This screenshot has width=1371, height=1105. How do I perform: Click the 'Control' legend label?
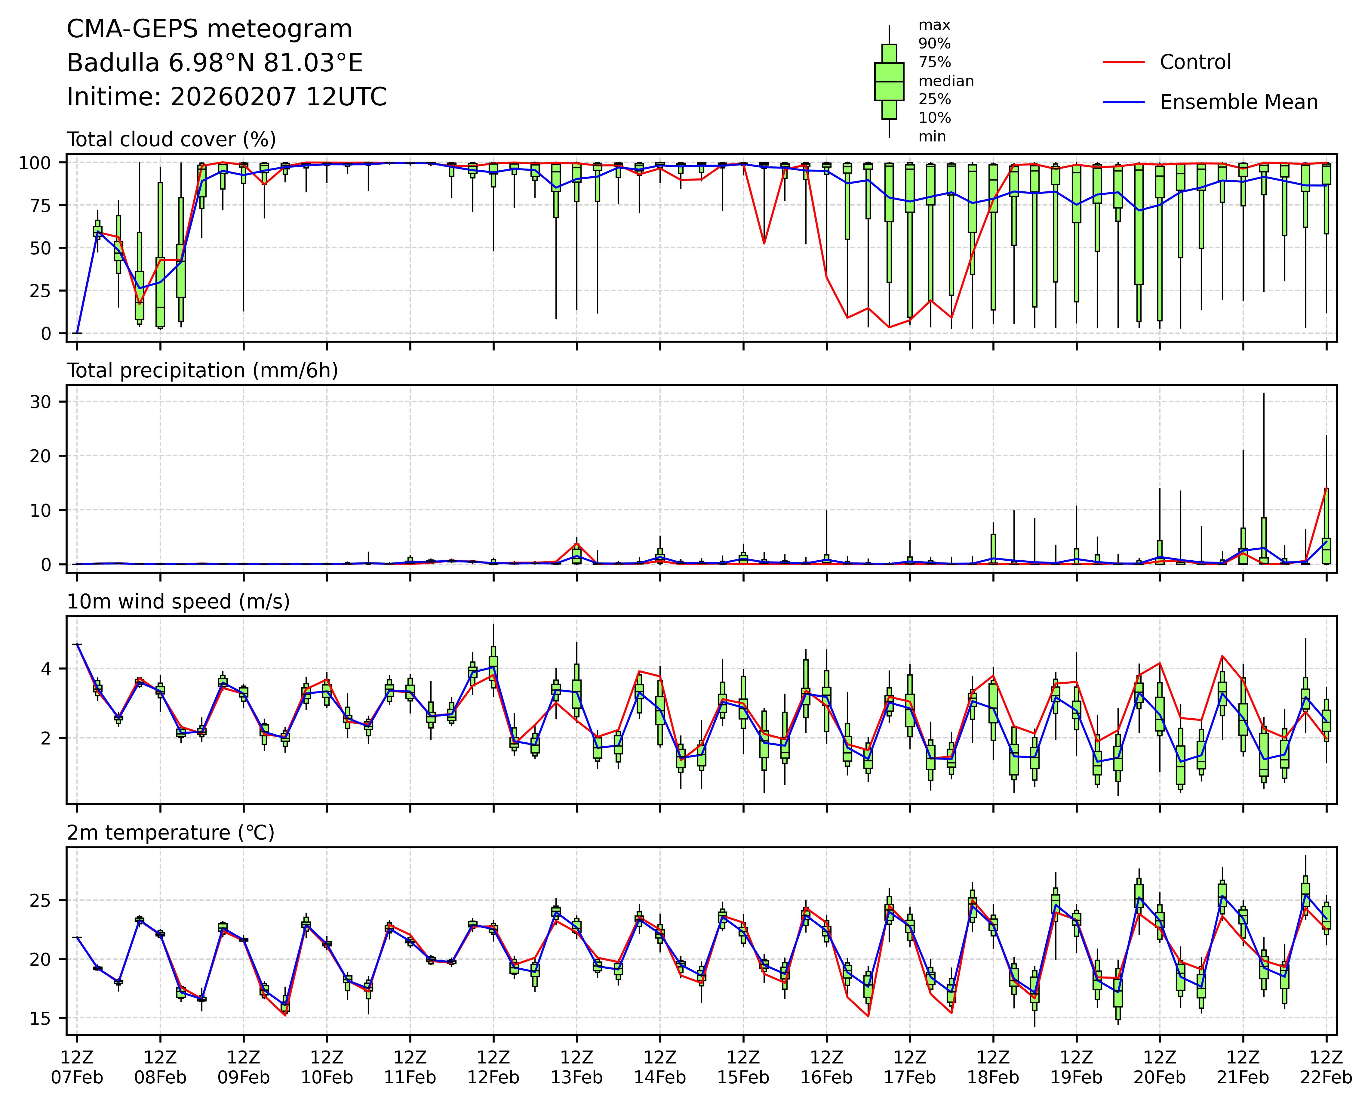[x=1195, y=62]
